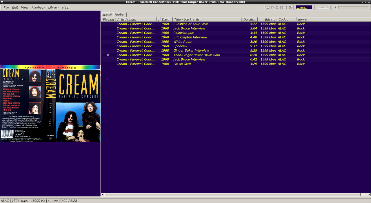The width and height of the screenshot is (371, 203).
Task: Click the Stop playback button
Action: point(268,7)
